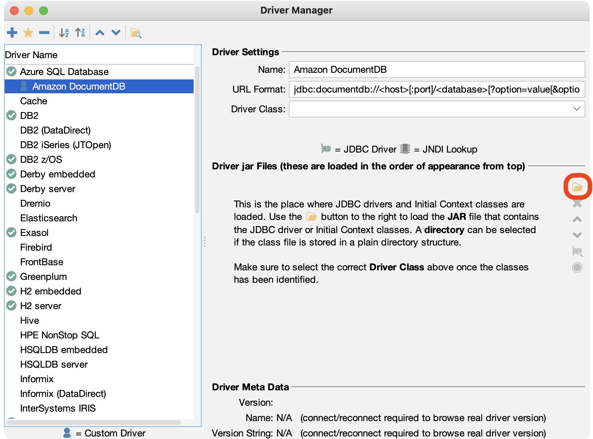
Task: Select the FrontBase driver
Action: point(99,262)
